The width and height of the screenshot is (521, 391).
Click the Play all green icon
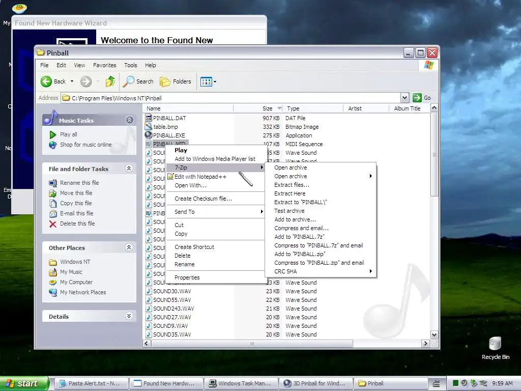[x=52, y=134]
